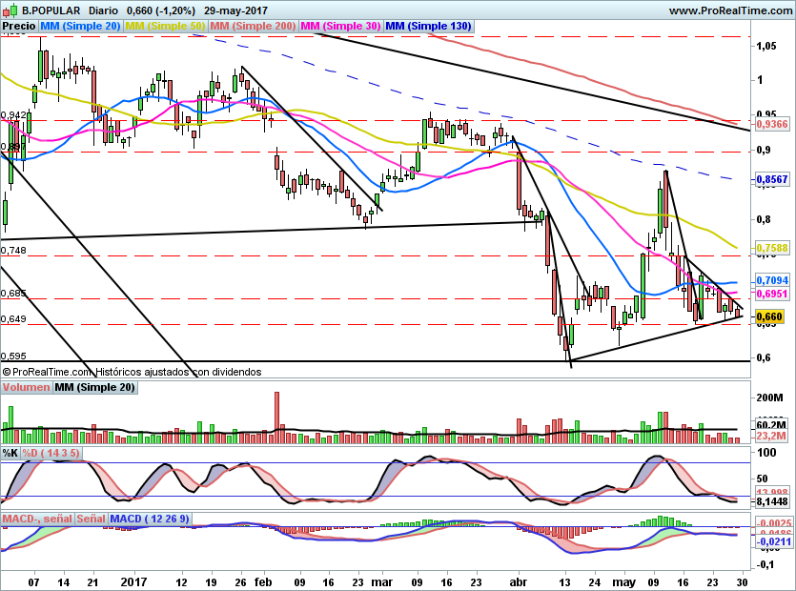Click the MACD (12 26 9) label

[150, 519]
